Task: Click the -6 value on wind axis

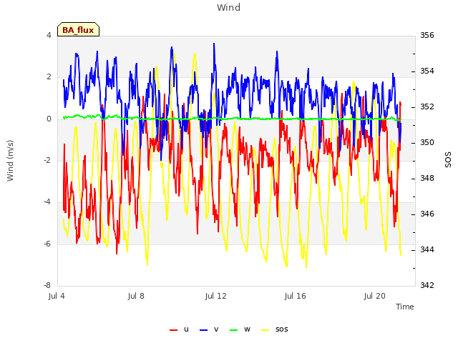Action: (x=47, y=244)
